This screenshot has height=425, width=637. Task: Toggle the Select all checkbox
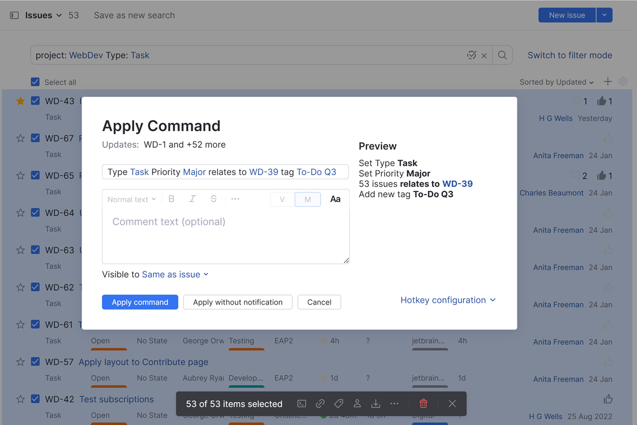point(35,82)
